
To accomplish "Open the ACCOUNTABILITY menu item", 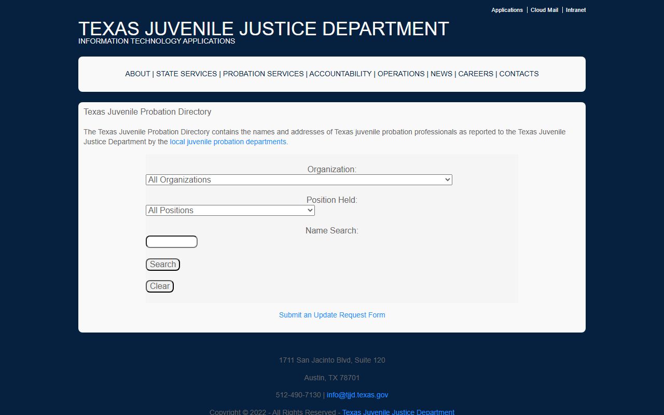I will point(340,74).
